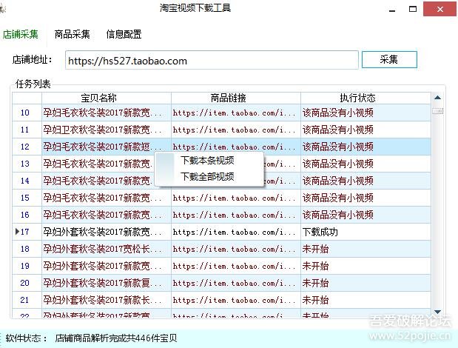Click the 店铺商品解析完成 status bar text

tap(116, 338)
